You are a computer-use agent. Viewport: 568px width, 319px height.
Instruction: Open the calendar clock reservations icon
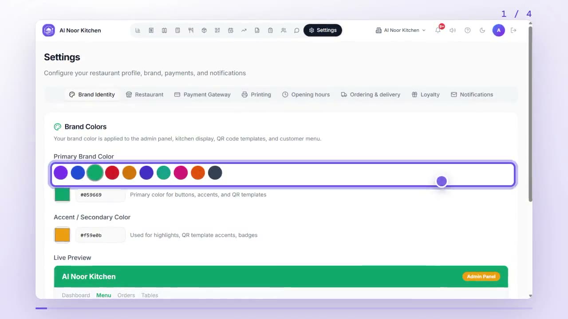(x=231, y=31)
